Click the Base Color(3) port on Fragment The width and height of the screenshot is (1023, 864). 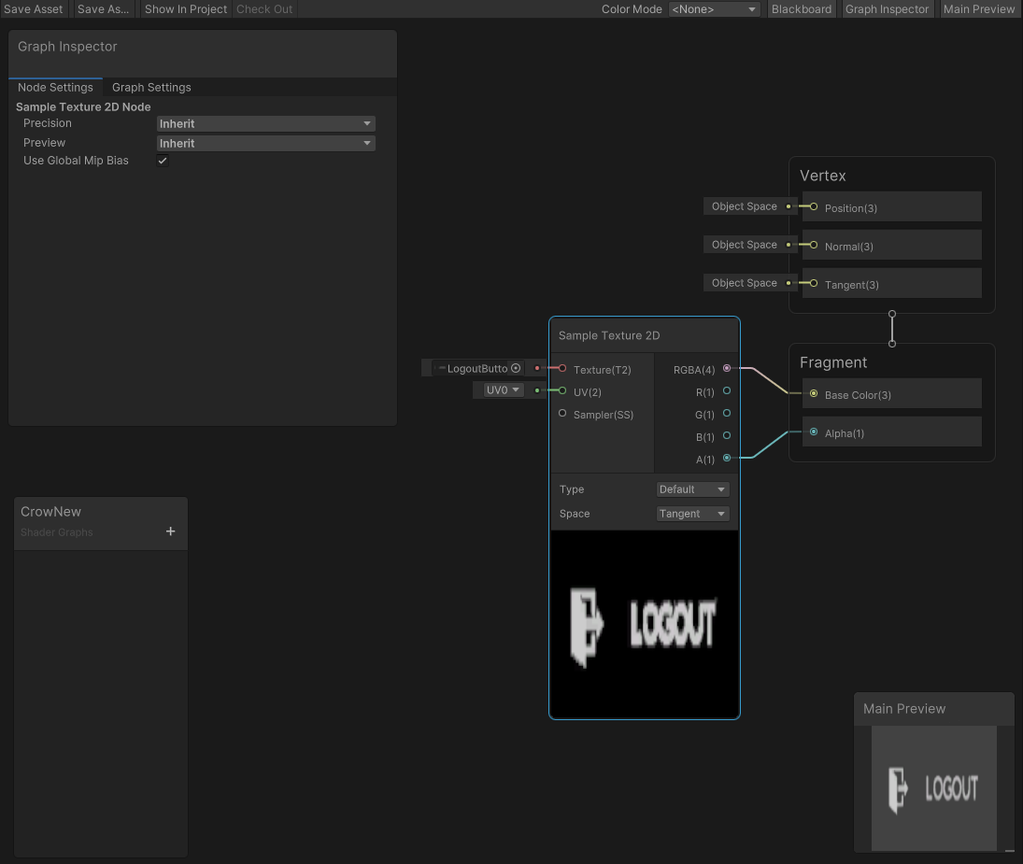(813, 394)
